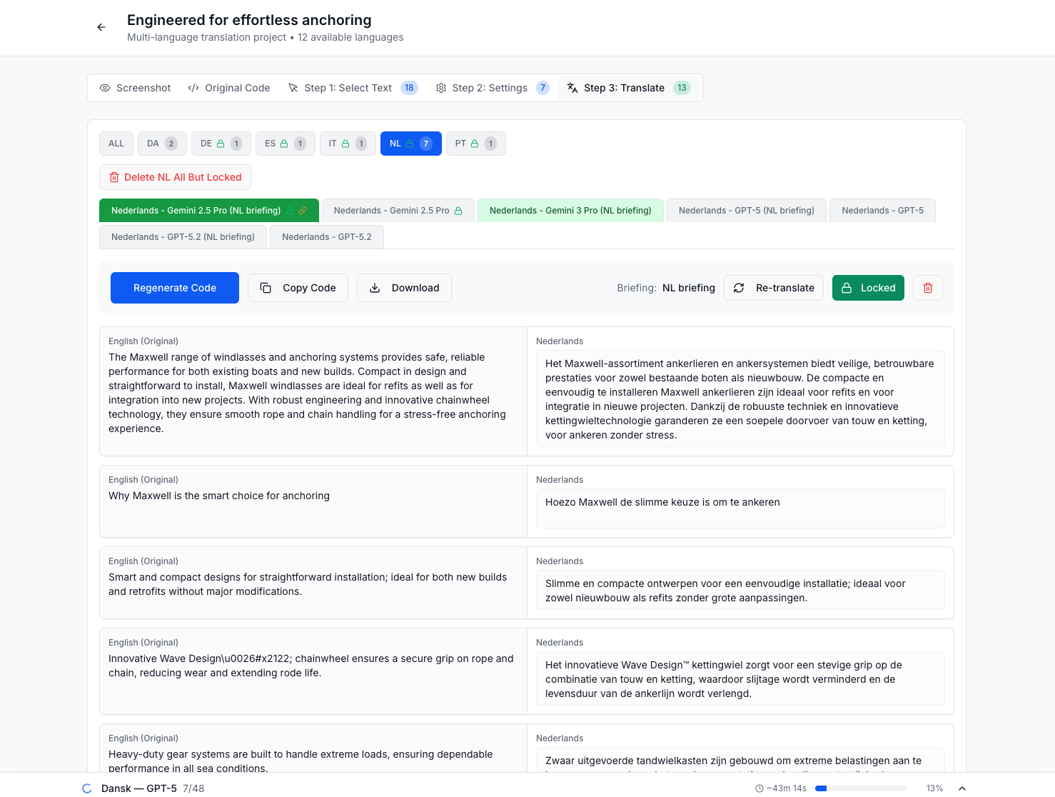Click English text 'Why Maxwell is the smart choice'
This screenshot has width=1055, height=797.
pos(219,496)
